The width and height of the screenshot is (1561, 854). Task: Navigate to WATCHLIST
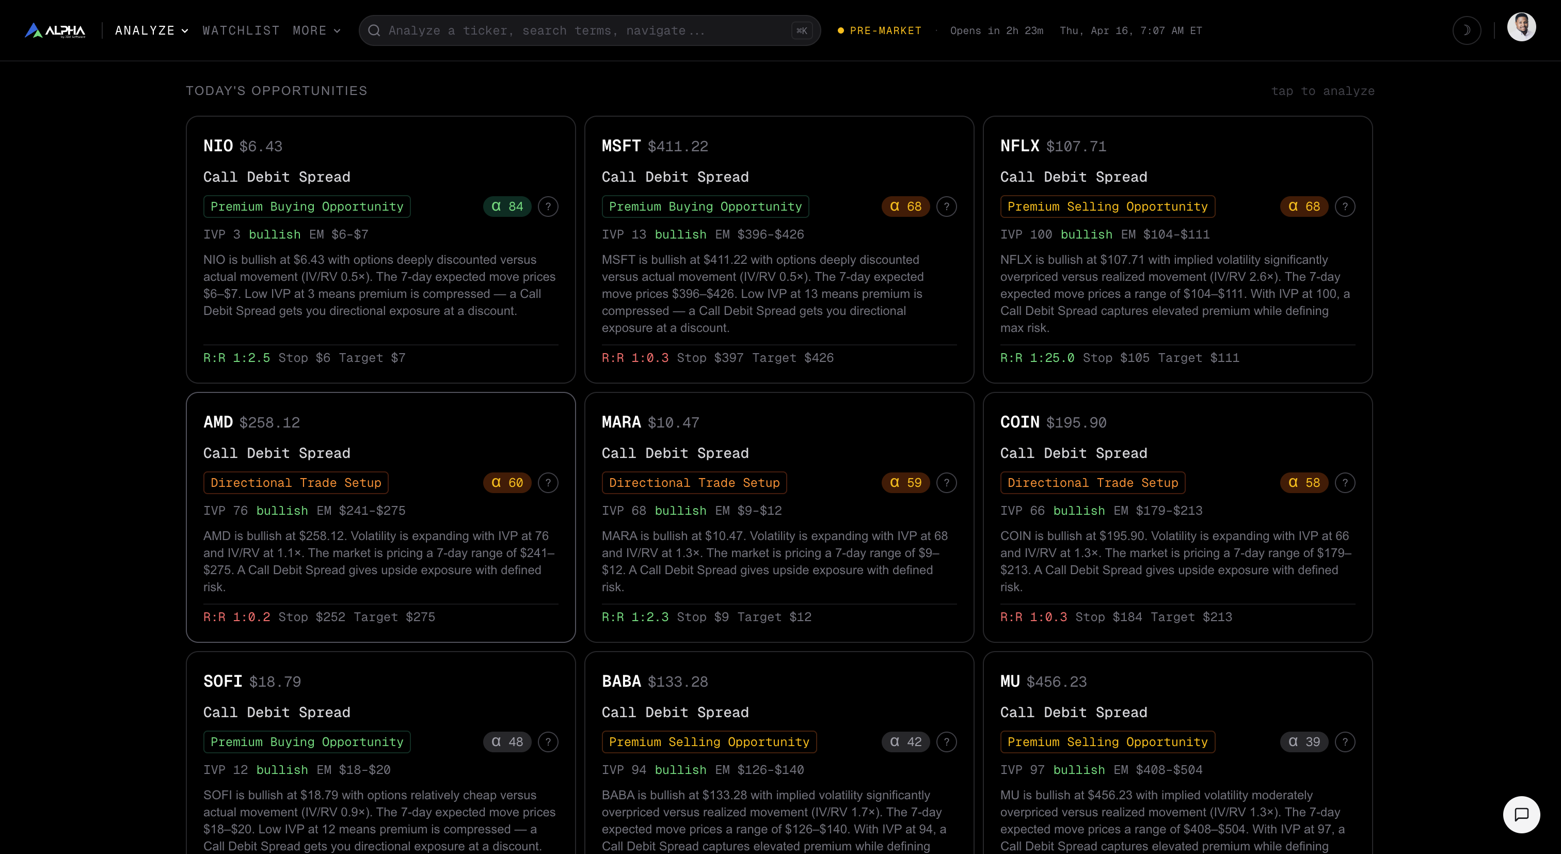pyautogui.click(x=241, y=30)
